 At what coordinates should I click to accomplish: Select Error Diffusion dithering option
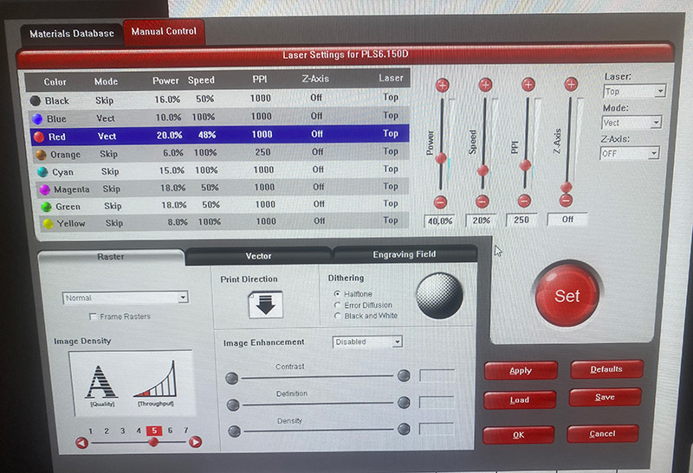(337, 305)
